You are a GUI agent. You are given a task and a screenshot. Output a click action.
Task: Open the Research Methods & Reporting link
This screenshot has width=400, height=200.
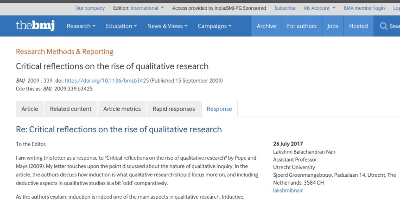point(64,52)
